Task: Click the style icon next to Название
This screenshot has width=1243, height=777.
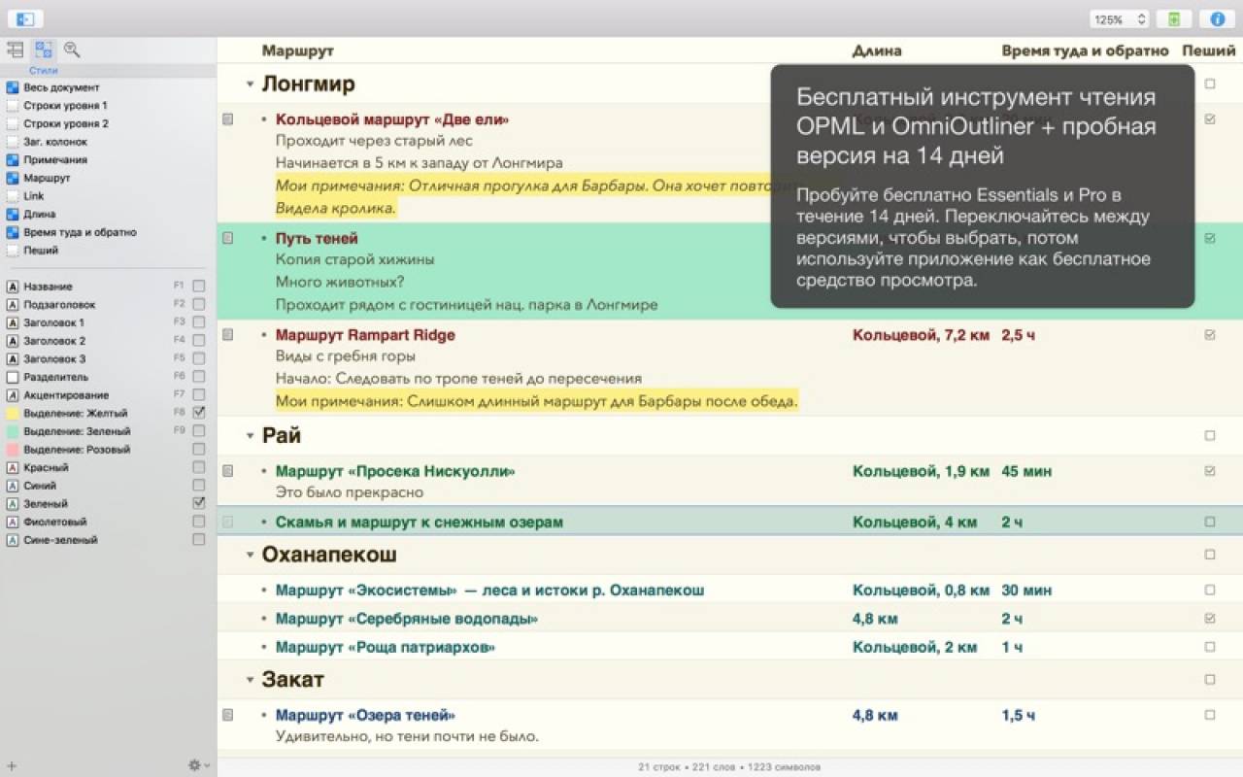Action: pyautogui.click(x=13, y=287)
